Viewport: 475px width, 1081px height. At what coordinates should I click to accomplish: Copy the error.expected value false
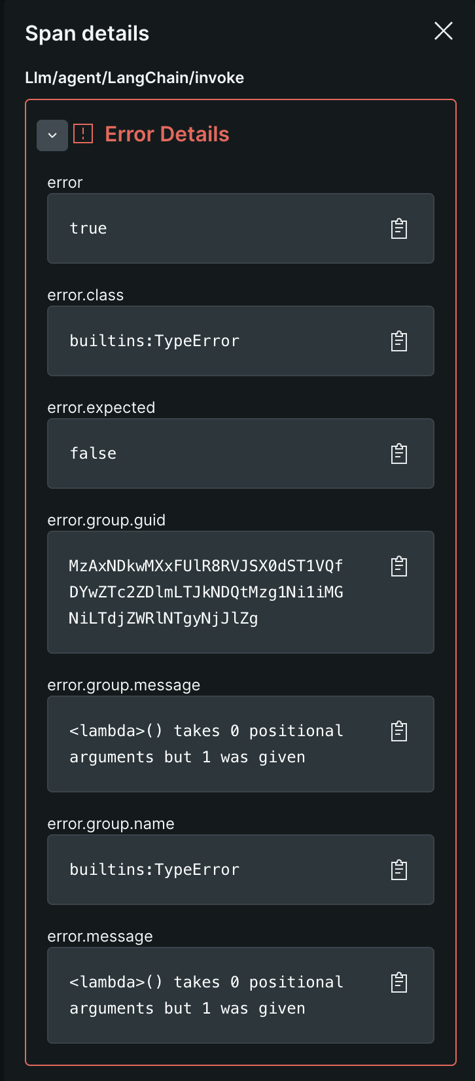coord(399,453)
